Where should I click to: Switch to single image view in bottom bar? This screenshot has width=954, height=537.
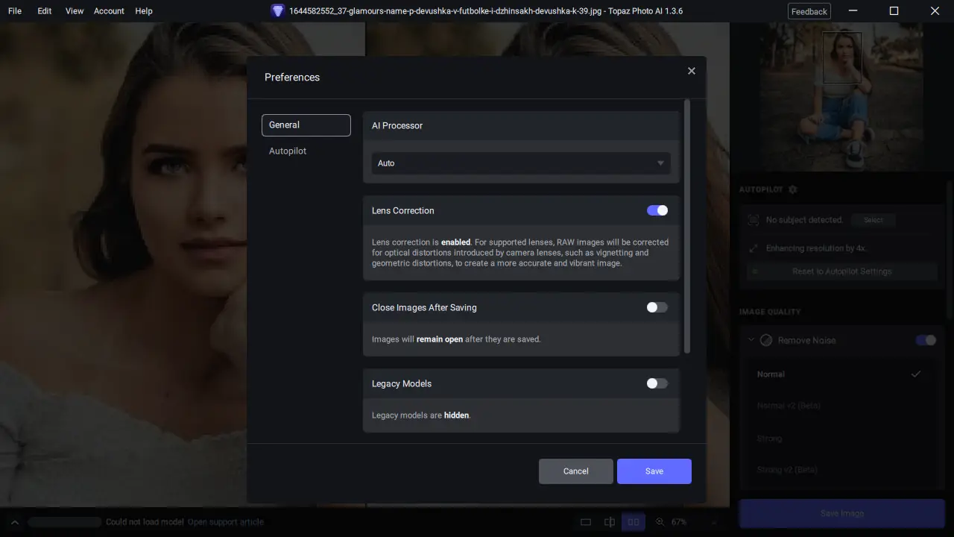click(586, 522)
